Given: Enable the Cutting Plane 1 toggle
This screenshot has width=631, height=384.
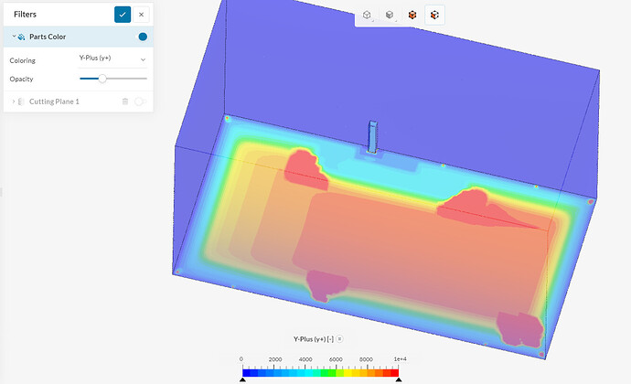Looking at the screenshot, I should 140,101.
